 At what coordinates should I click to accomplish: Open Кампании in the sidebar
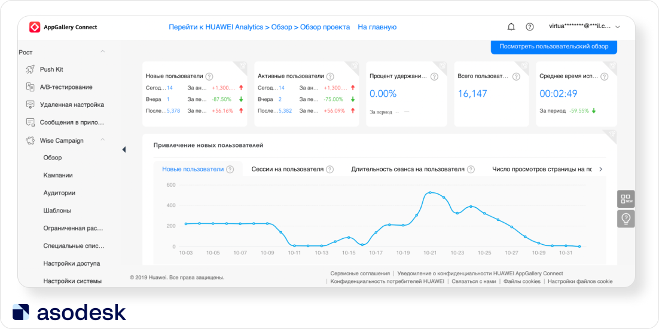[x=58, y=176]
